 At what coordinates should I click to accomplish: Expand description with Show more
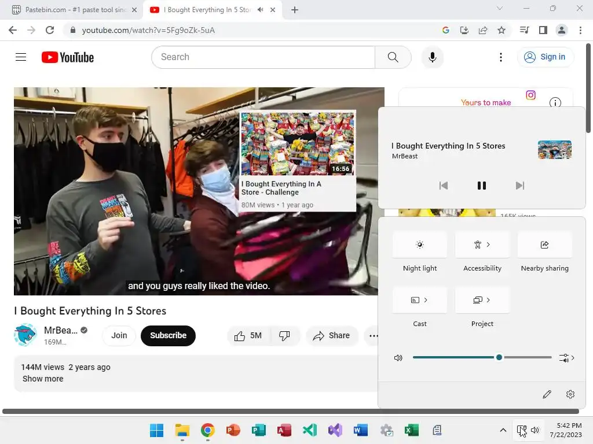(x=43, y=379)
